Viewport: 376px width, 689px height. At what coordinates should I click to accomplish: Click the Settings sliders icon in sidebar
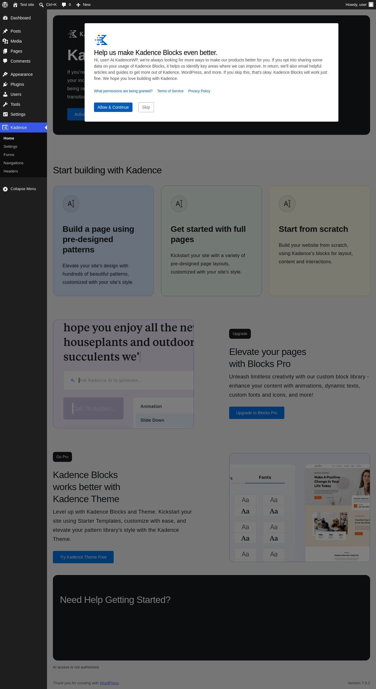5,114
